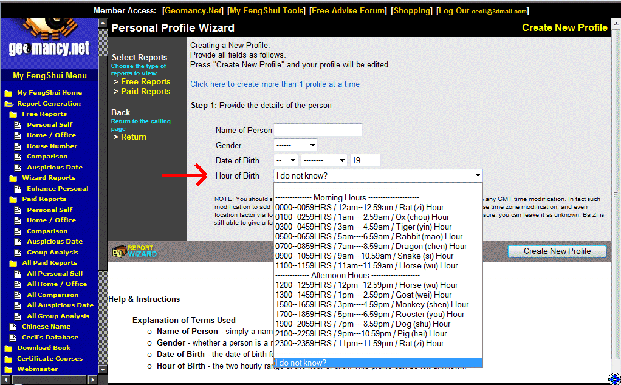Choose Monkey (shen) Hour from list

tap(371, 304)
